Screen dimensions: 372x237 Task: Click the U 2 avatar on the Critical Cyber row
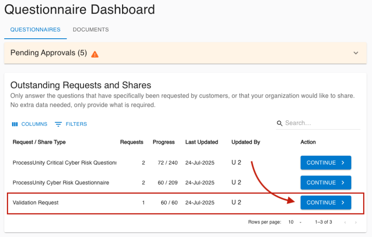236,163
